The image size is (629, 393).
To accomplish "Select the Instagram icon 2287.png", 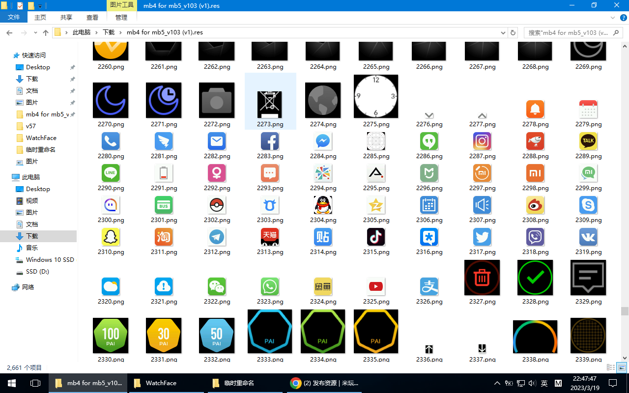I will tap(482, 141).
